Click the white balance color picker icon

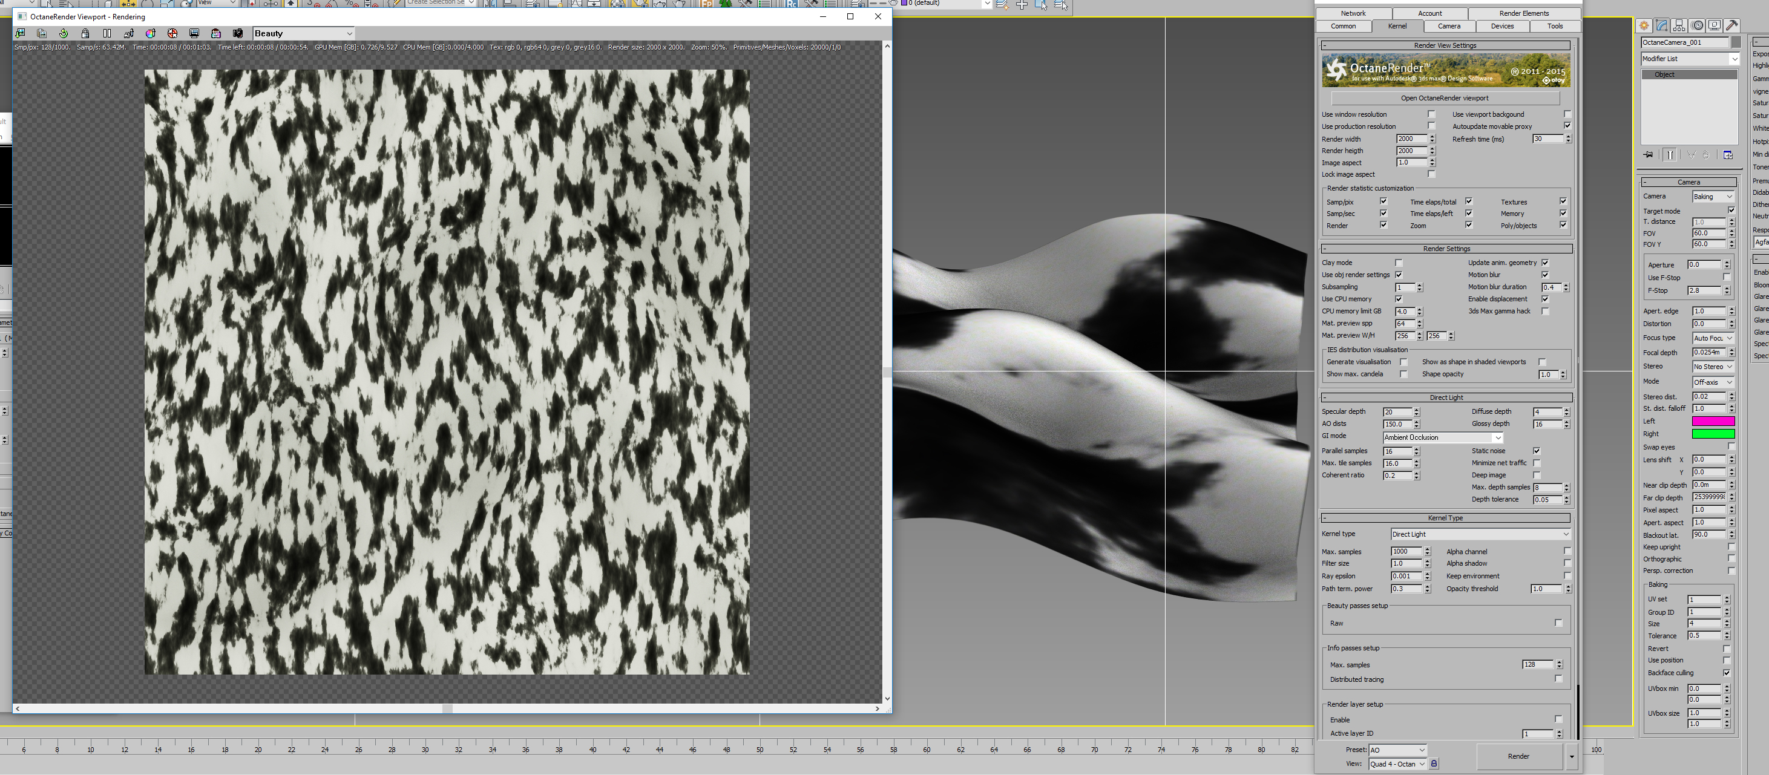click(x=151, y=33)
